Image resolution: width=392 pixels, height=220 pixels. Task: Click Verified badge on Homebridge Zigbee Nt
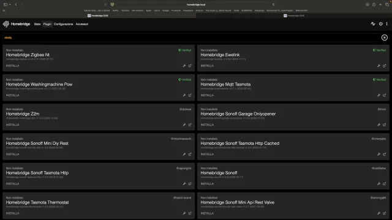[x=185, y=50]
